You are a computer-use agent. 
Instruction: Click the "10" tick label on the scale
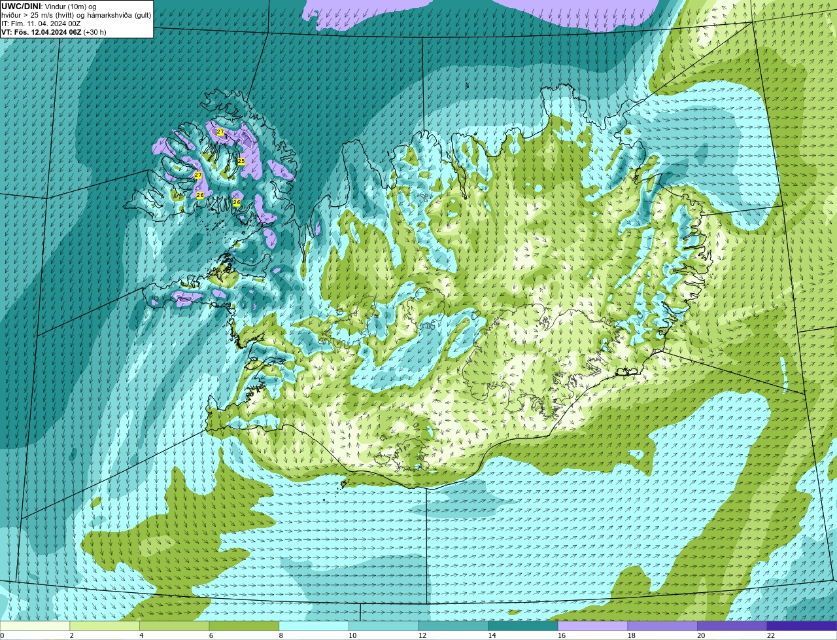[x=352, y=635]
